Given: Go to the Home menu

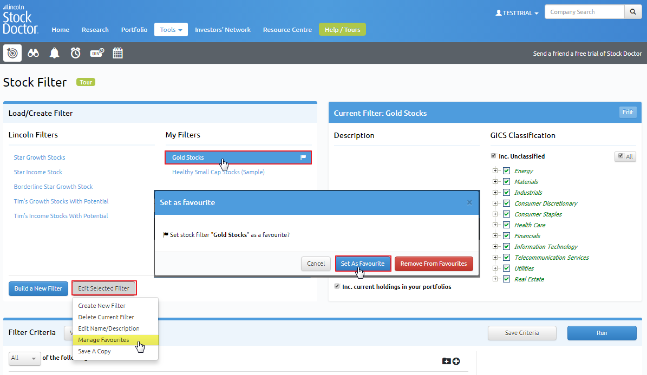Looking at the screenshot, I should pyautogui.click(x=60, y=30).
